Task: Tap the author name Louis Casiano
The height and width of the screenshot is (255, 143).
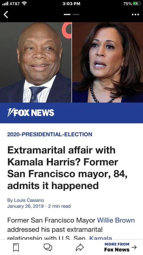Action: pos(29,200)
